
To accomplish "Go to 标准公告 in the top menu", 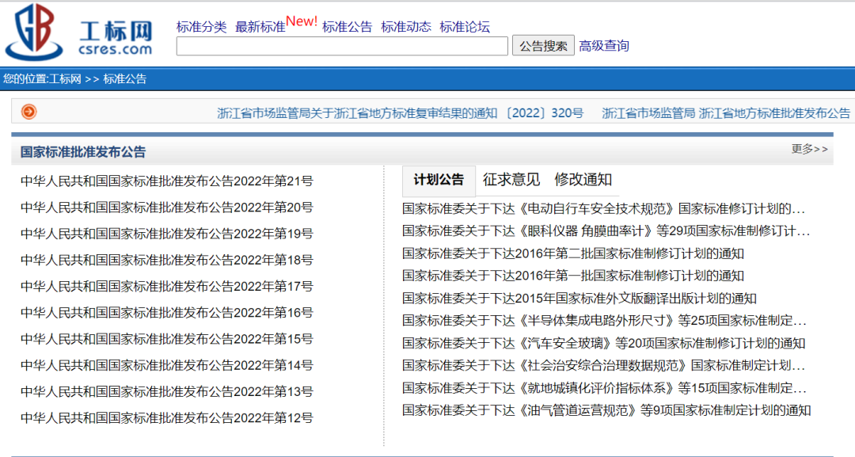I will [x=348, y=27].
